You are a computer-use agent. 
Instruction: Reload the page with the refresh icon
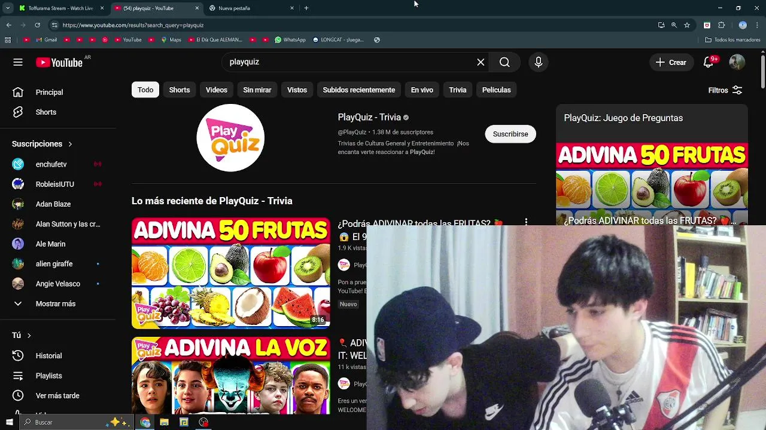pos(37,25)
